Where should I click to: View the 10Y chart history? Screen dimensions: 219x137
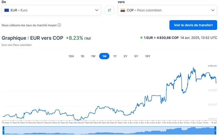(148, 56)
